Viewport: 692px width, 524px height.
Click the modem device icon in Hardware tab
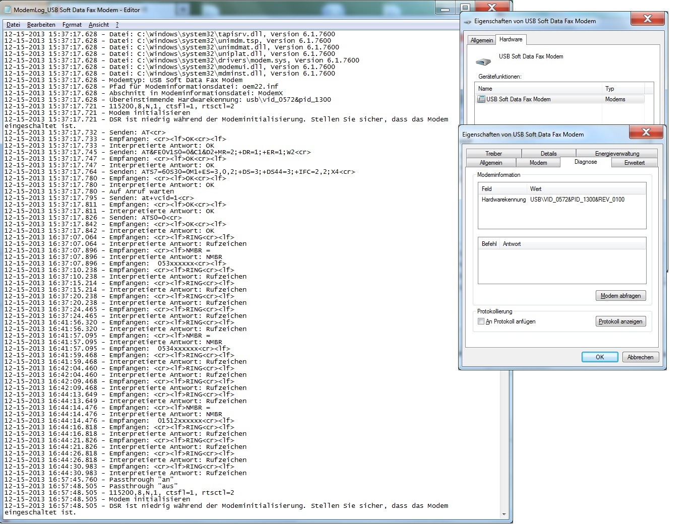click(x=483, y=62)
